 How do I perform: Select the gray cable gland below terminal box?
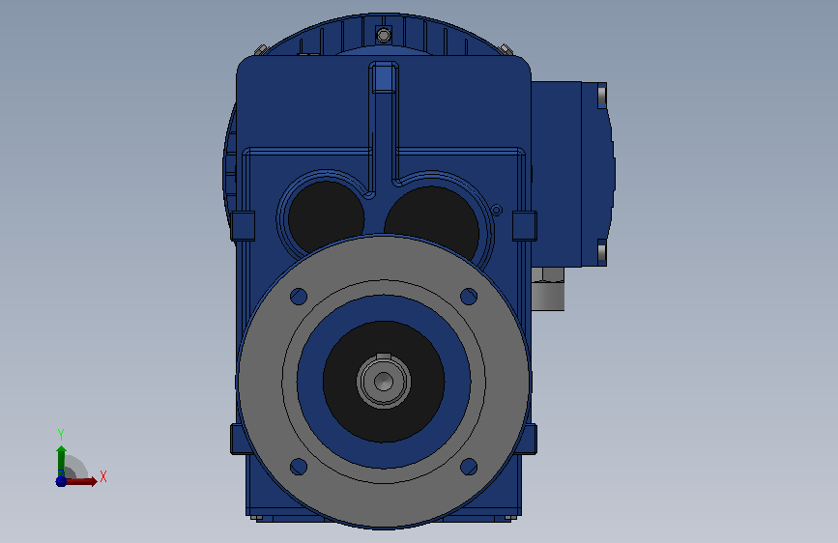548,289
